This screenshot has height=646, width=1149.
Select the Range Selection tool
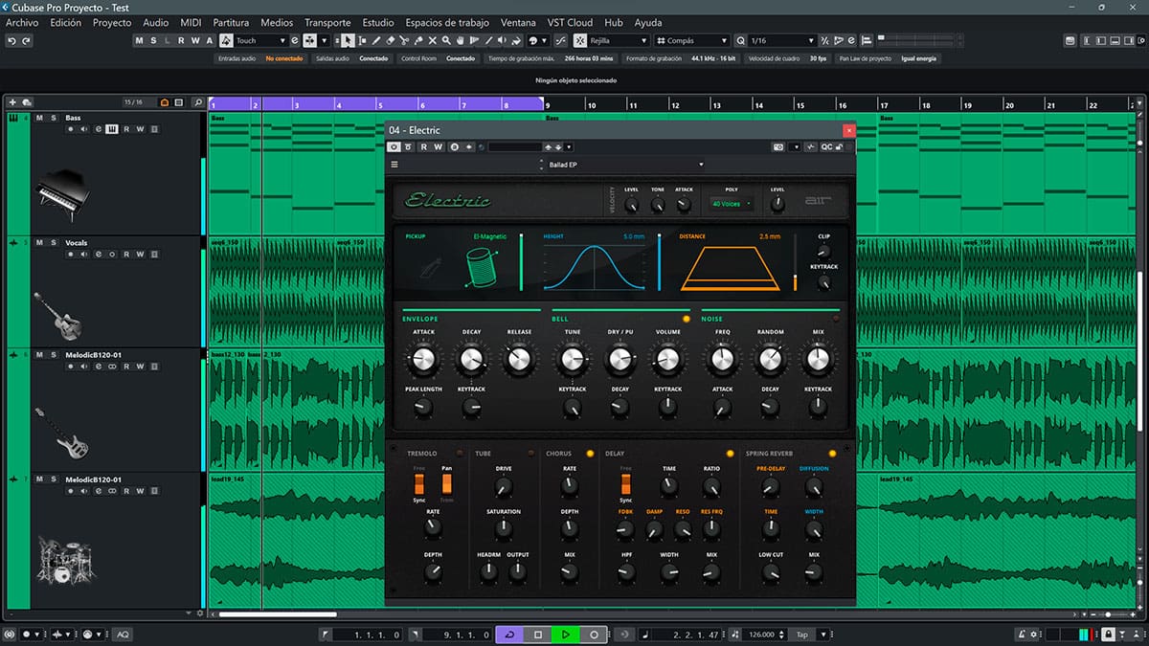[x=362, y=41]
